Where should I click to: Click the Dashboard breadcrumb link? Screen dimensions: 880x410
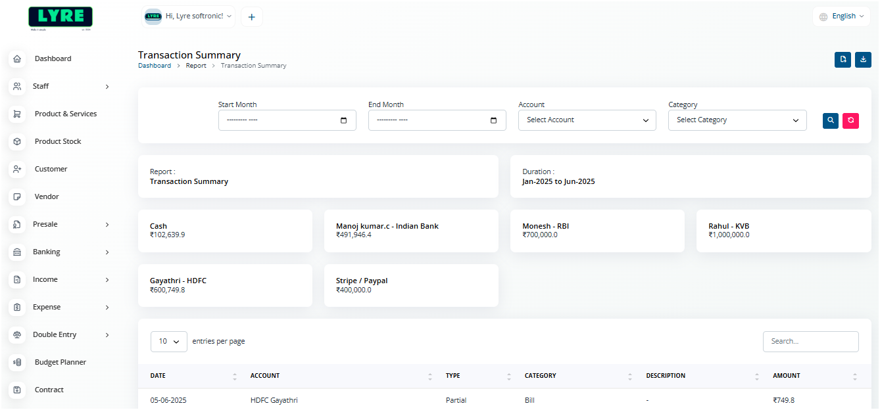(155, 66)
